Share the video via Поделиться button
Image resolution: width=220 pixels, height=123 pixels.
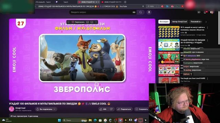click(124, 109)
